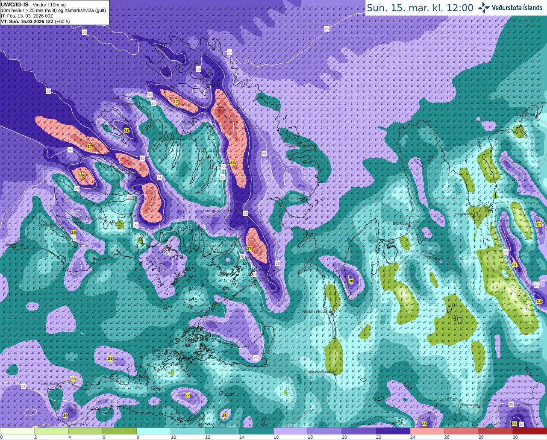This screenshot has width=547, height=440.
Task: Click the Gufuskálar station label
Action: [50, 384]
